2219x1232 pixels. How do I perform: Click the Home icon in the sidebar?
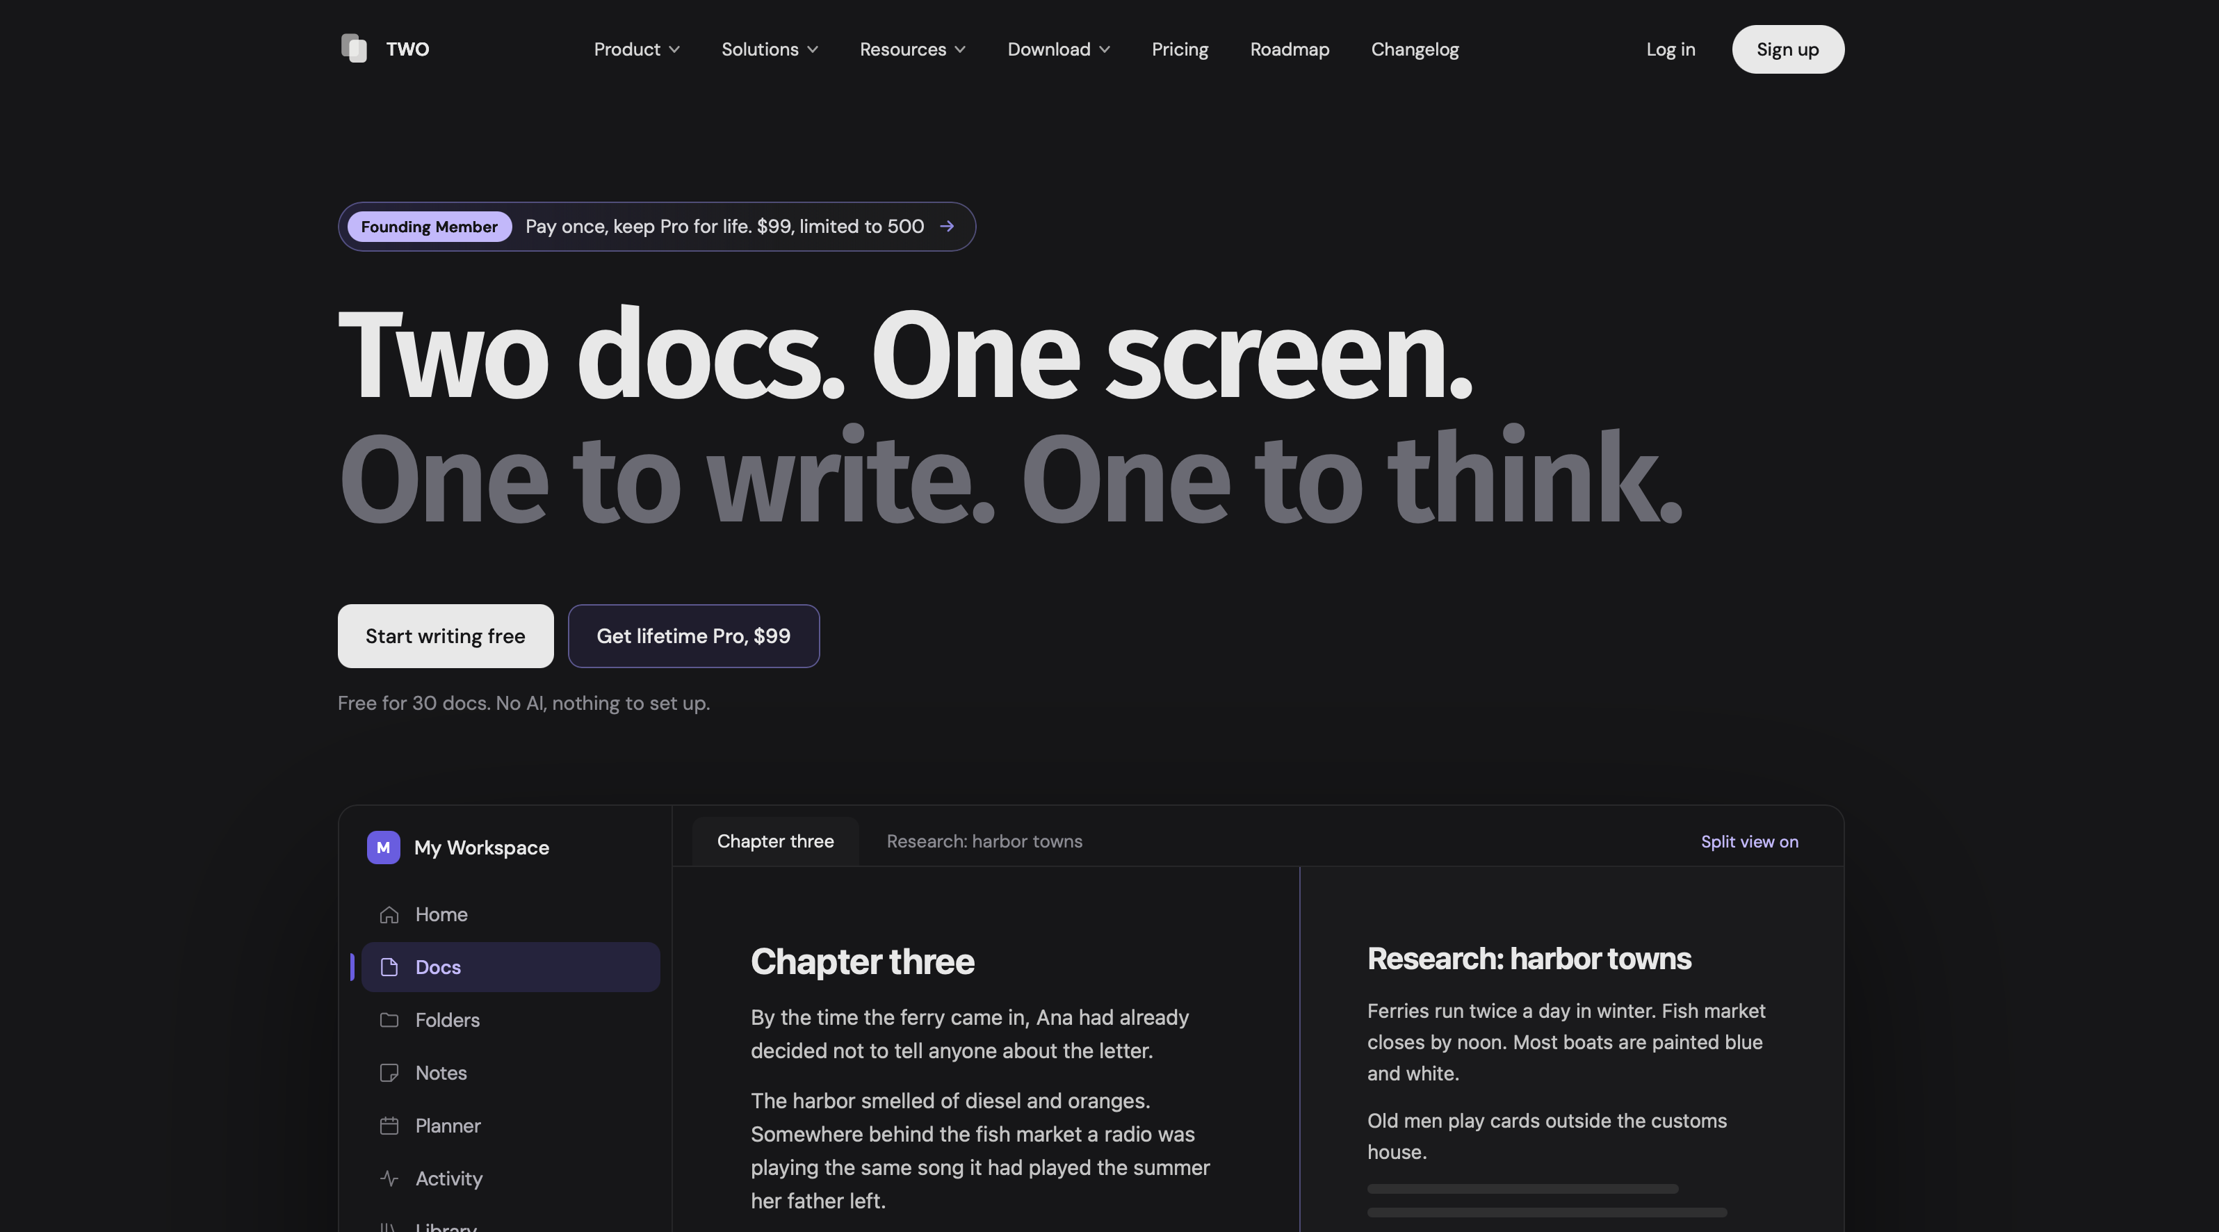pyautogui.click(x=389, y=914)
